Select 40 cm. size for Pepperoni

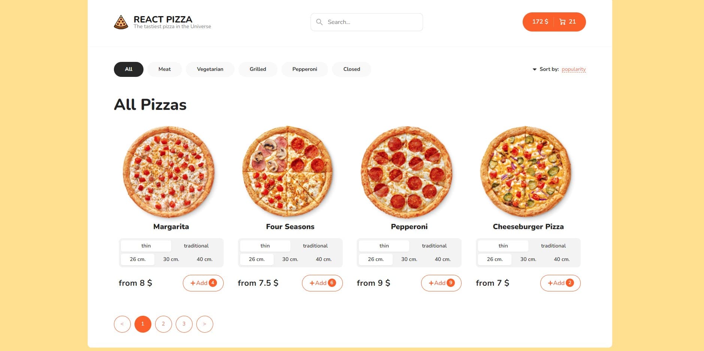(x=442, y=259)
